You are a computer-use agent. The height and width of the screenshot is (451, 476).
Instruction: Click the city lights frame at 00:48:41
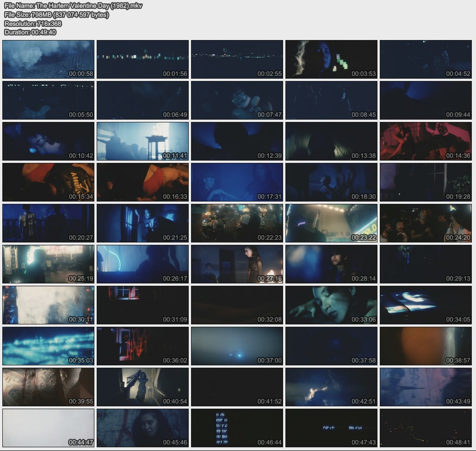[426, 428]
